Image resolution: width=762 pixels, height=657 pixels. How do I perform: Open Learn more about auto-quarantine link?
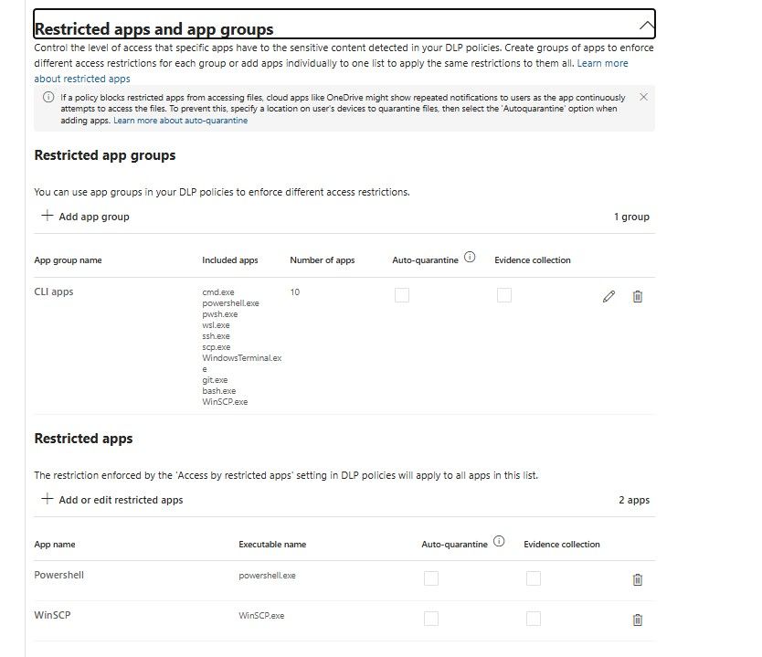[x=180, y=121]
